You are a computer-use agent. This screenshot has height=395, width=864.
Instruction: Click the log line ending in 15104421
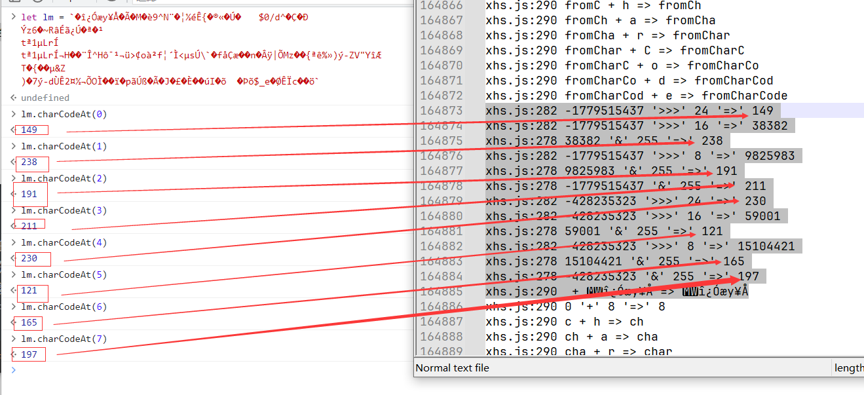pyautogui.click(x=641, y=246)
